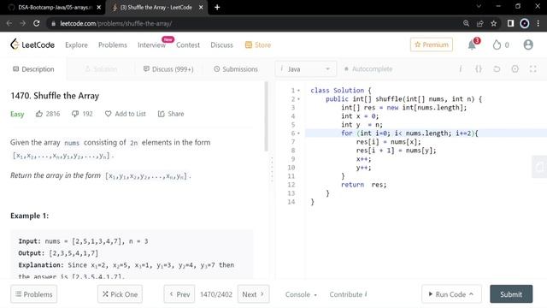Image resolution: width=547 pixels, height=308 pixels.
Task: Open the Interview menu
Action: click(x=151, y=45)
